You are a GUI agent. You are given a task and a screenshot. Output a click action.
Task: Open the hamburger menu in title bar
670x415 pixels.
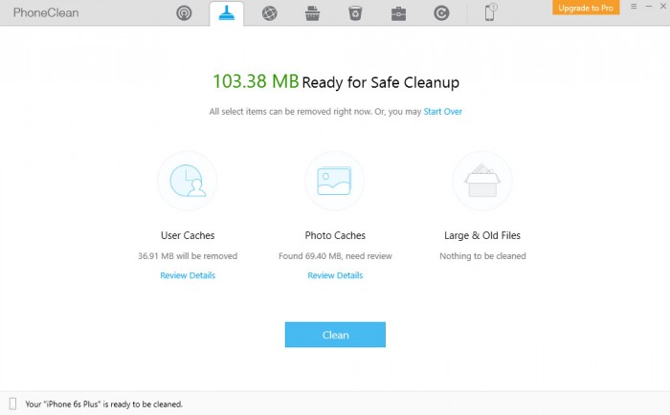633,7
